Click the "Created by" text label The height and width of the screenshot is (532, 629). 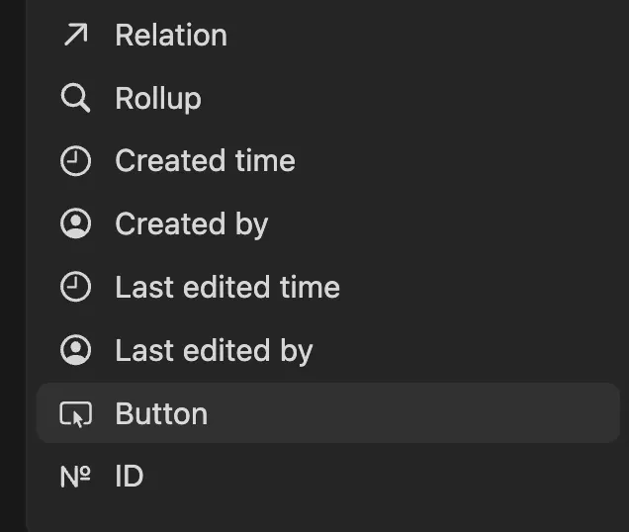coord(191,224)
